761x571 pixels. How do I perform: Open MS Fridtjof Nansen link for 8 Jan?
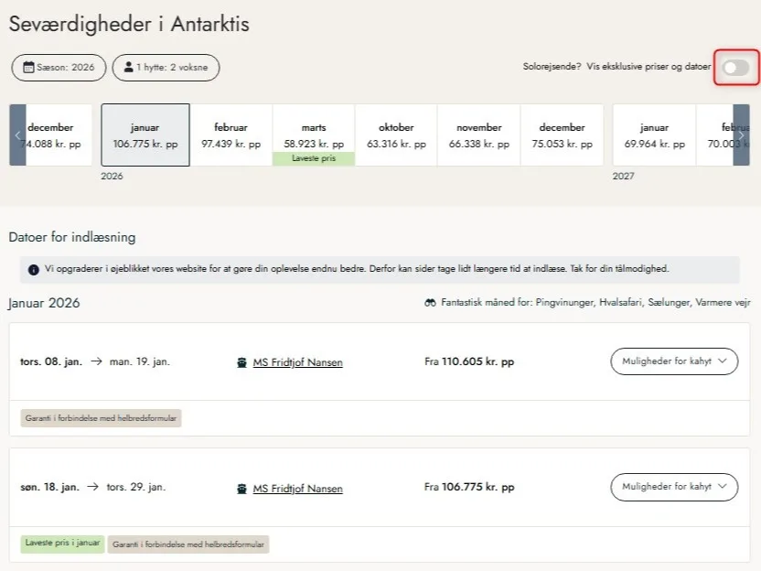[x=297, y=362]
